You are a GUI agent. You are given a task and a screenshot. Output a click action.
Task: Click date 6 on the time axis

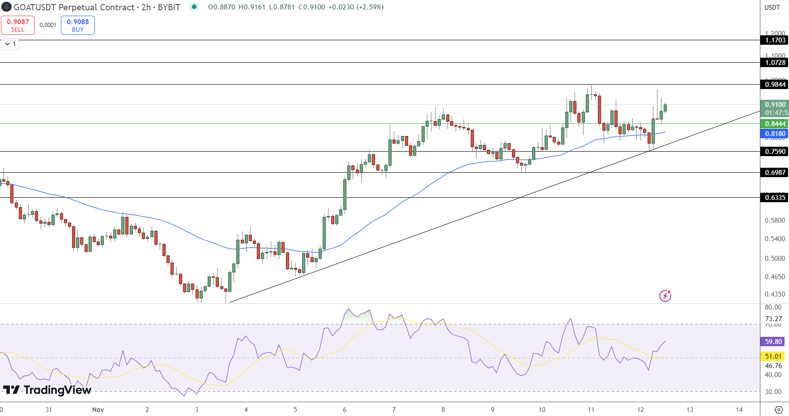click(345, 410)
